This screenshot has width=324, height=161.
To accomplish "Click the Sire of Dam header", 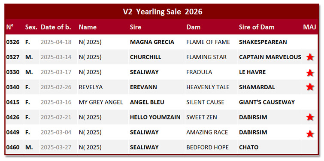I will tap(257, 27).
